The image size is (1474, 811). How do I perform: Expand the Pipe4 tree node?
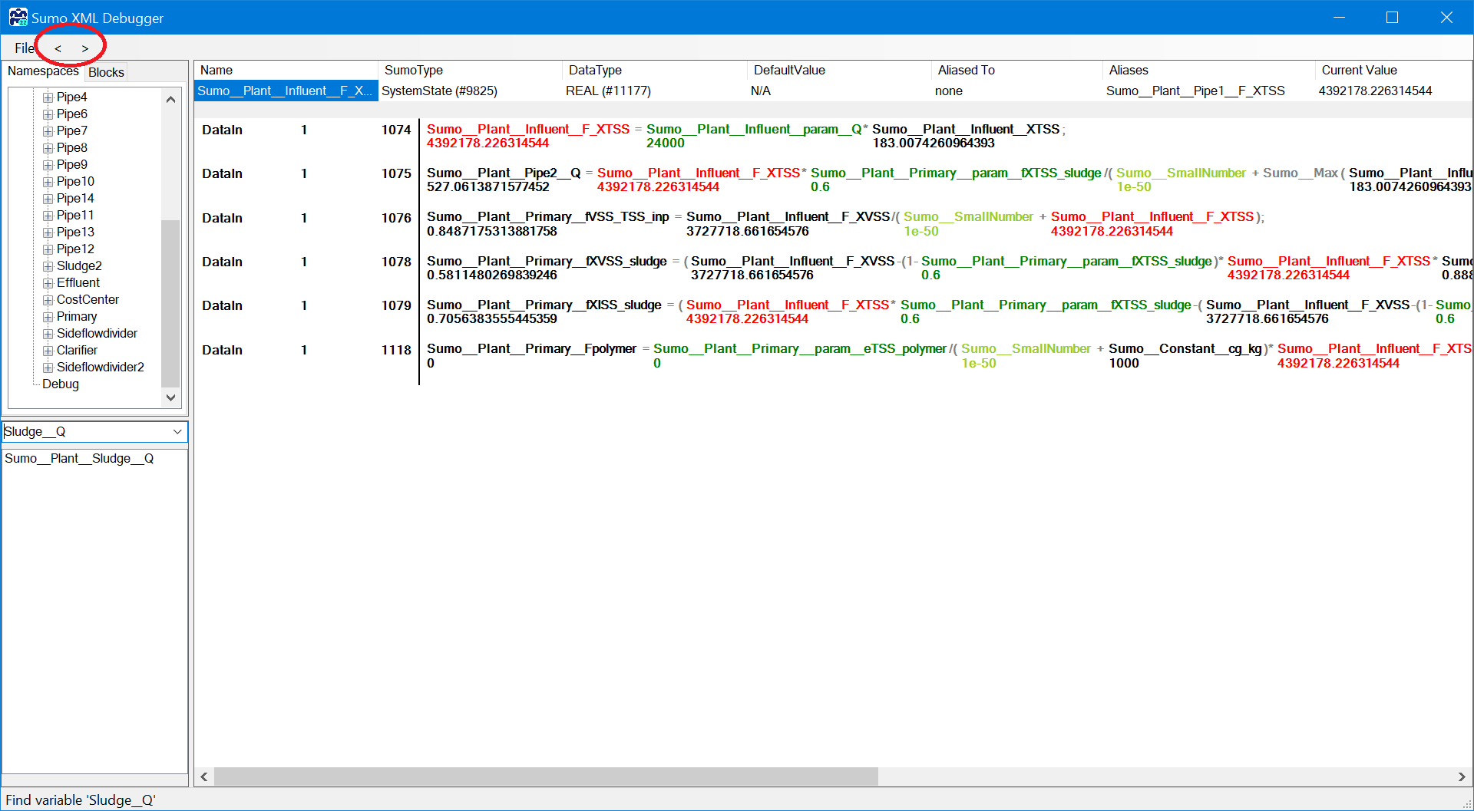48,97
